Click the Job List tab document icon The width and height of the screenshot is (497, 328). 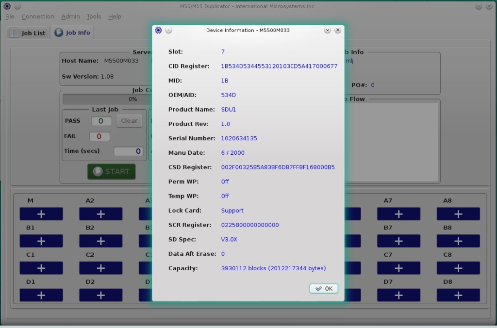(x=14, y=33)
